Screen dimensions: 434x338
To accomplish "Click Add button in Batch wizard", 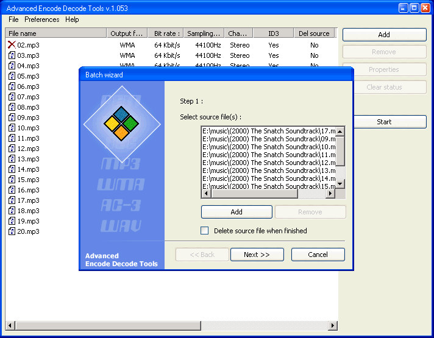I will (x=237, y=212).
